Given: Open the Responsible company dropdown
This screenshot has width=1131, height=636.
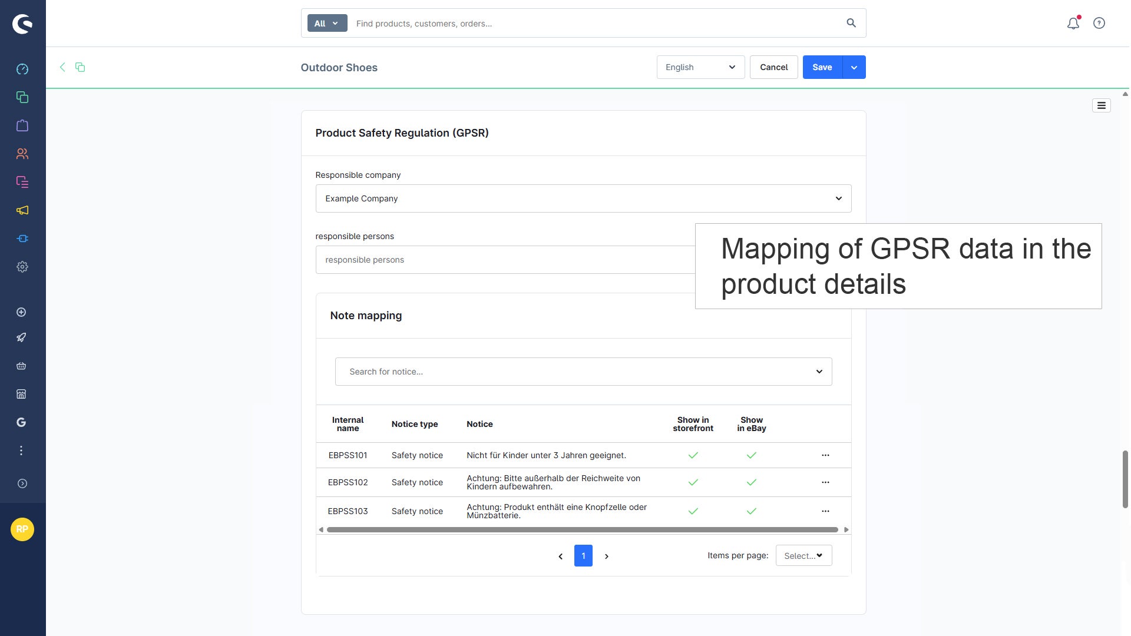Looking at the screenshot, I should coord(583,198).
